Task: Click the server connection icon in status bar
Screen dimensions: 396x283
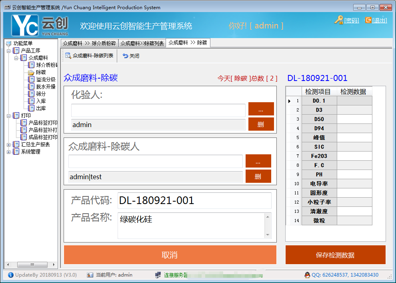Action: coord(158,275)
